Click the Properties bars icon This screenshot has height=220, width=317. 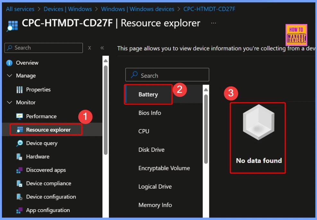tap(19, 90)
